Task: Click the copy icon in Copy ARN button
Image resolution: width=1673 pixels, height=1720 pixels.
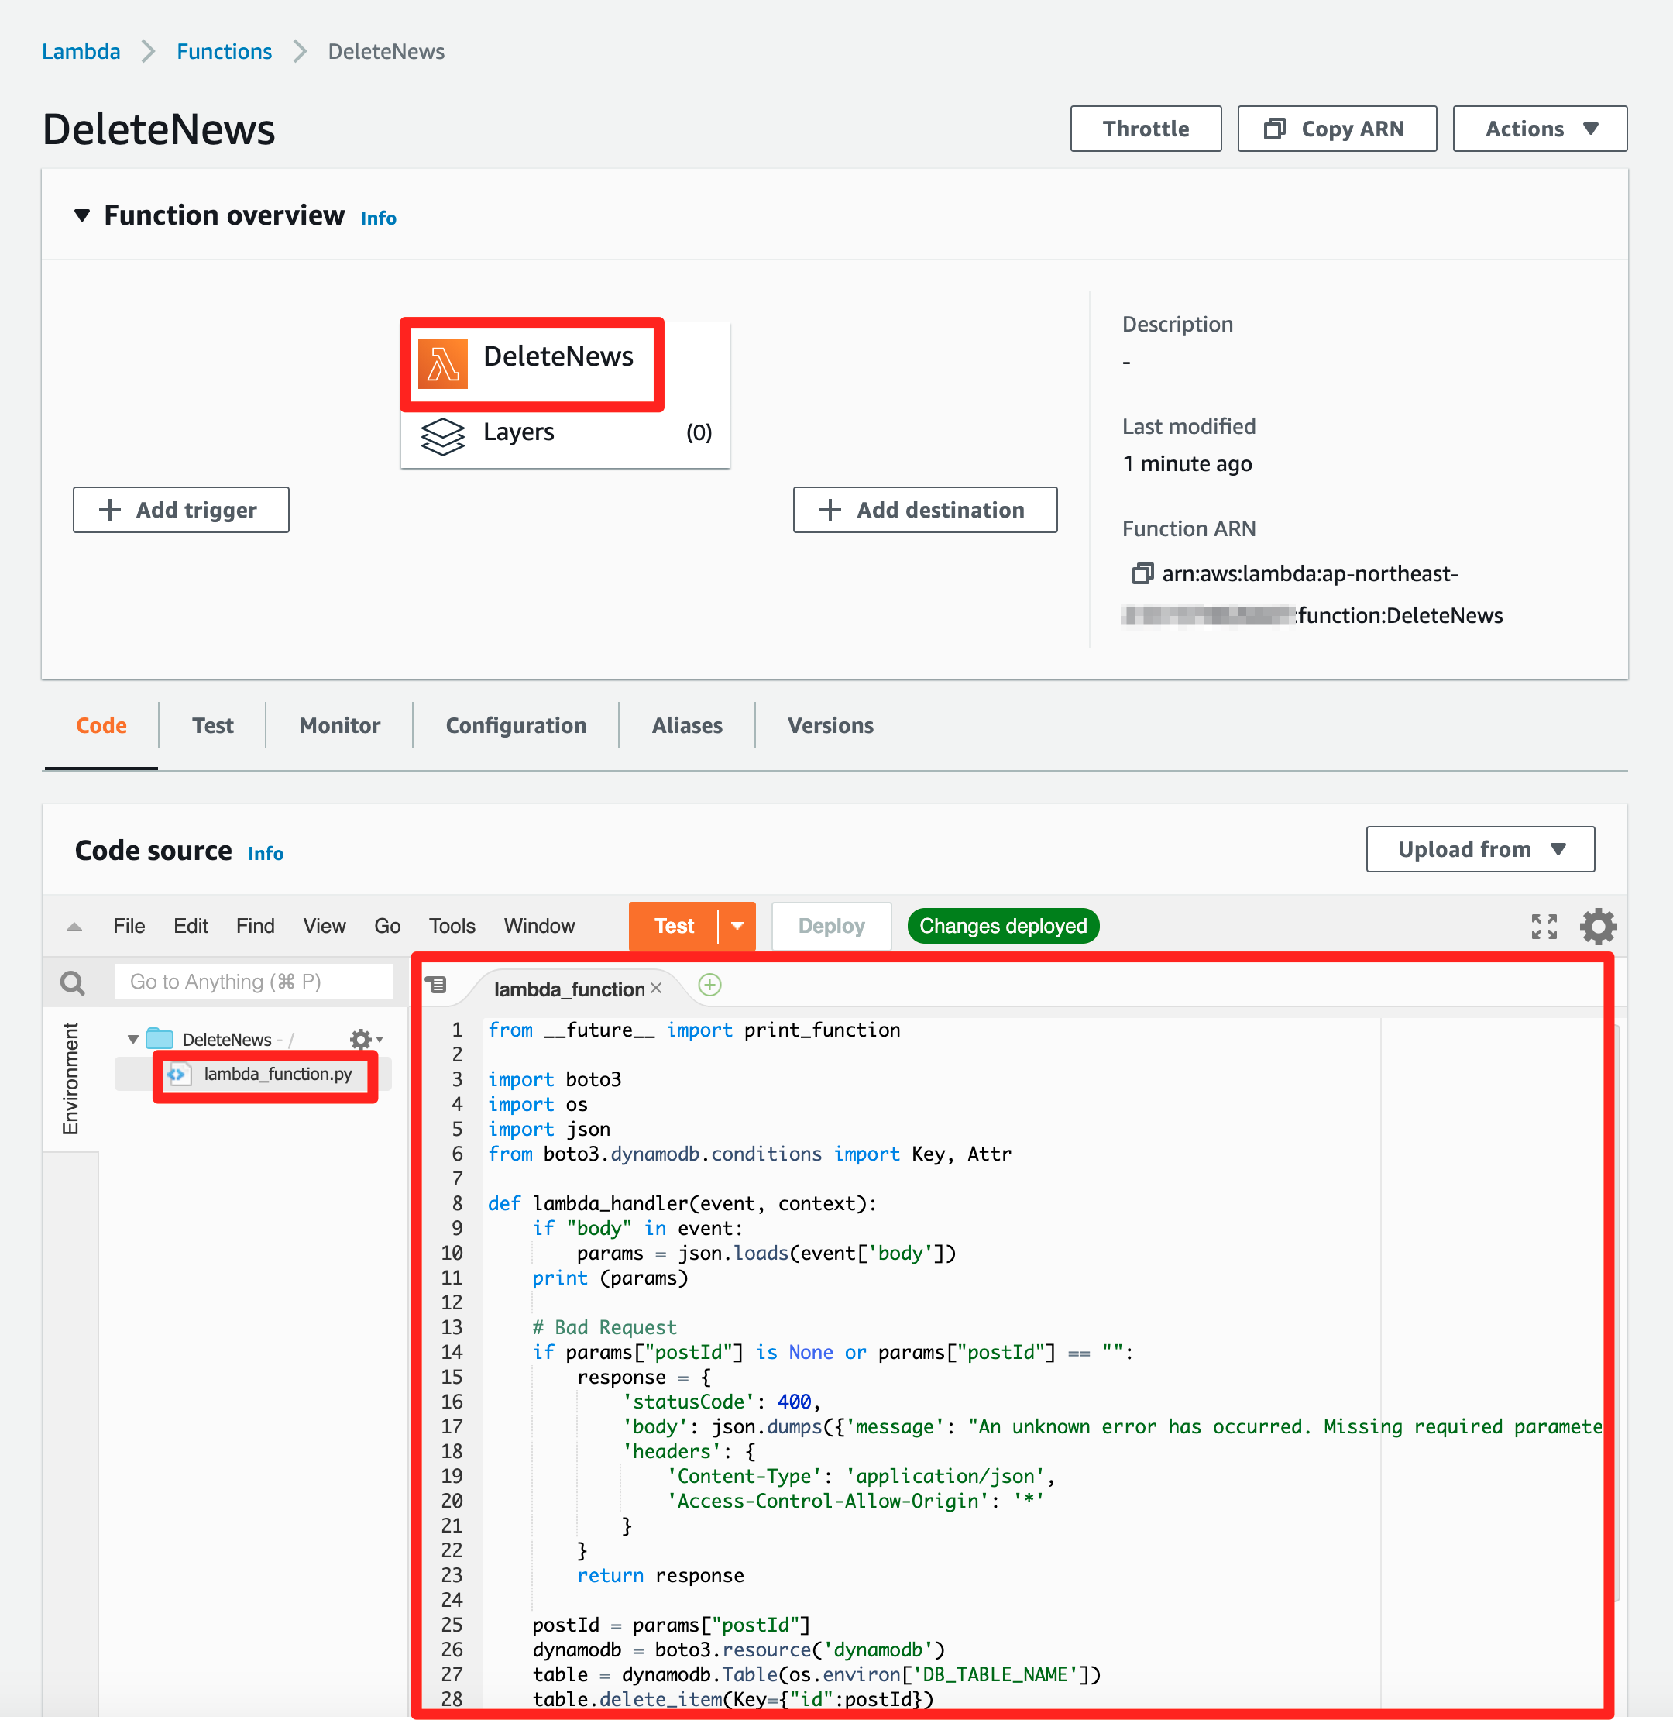Action: click(x=1274, y=129)
